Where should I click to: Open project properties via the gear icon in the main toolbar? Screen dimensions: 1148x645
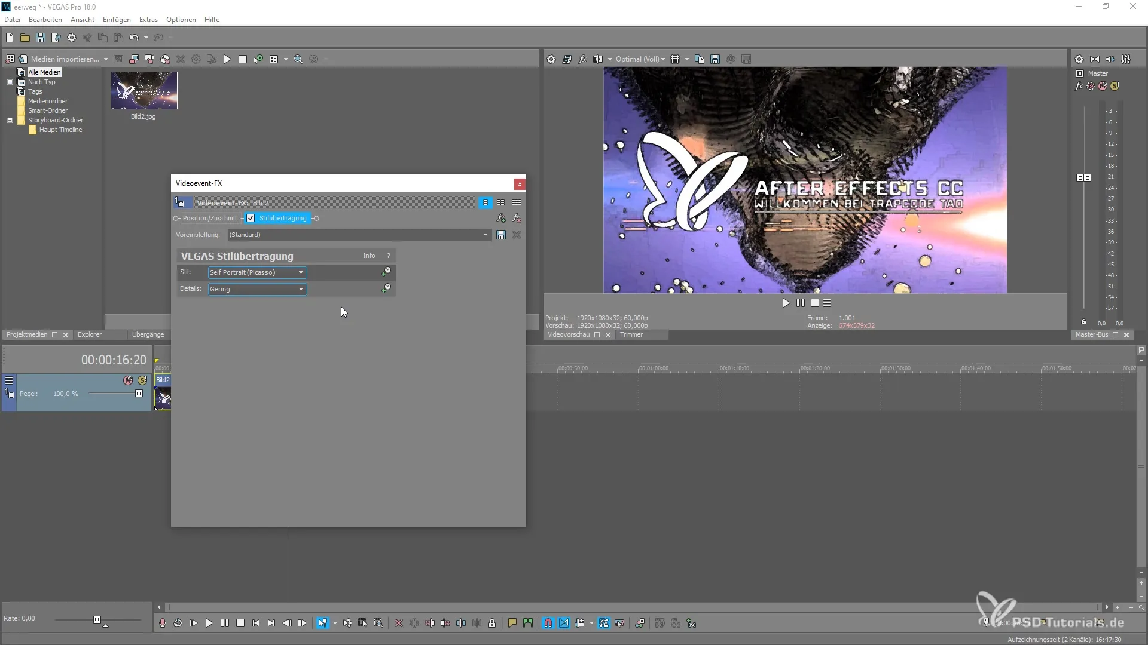[x=72, y=38]
